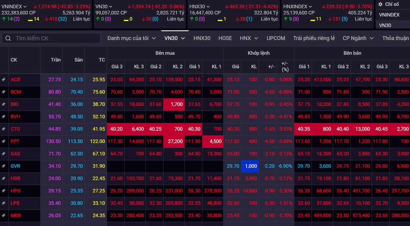The image size is (410, 226).
Task: Click the search magnifier icon
Action: (x=8, y=39)
